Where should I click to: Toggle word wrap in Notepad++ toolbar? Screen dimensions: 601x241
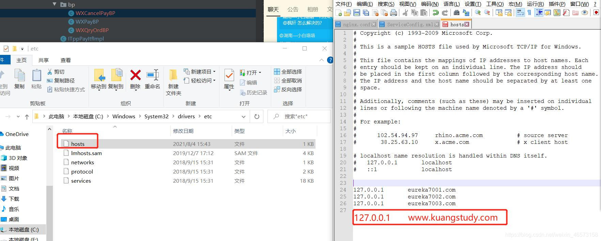[520, 13]
